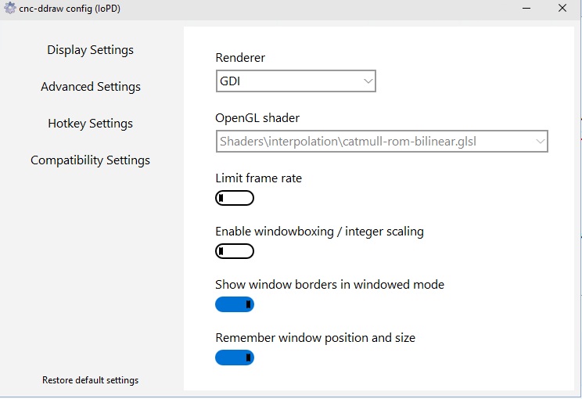This screenshot has height=399, width=582.
Task: Click the Enable windowboxing / integer scaling label
Action: pyautogui.click(x=319, y=232)
